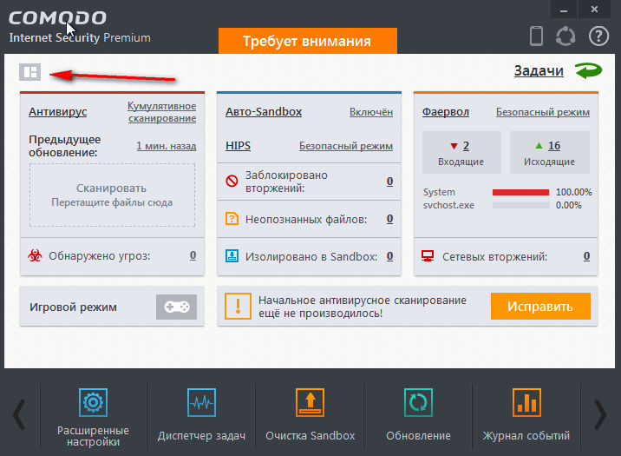
Task: Open Диспетчер задач icon
Action: 201,403
